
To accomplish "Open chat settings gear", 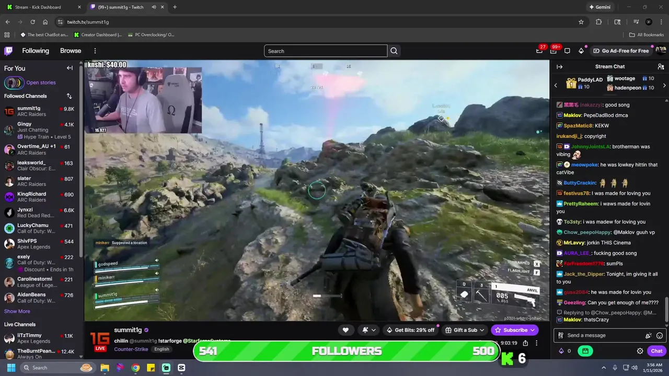I will (640, 351).
